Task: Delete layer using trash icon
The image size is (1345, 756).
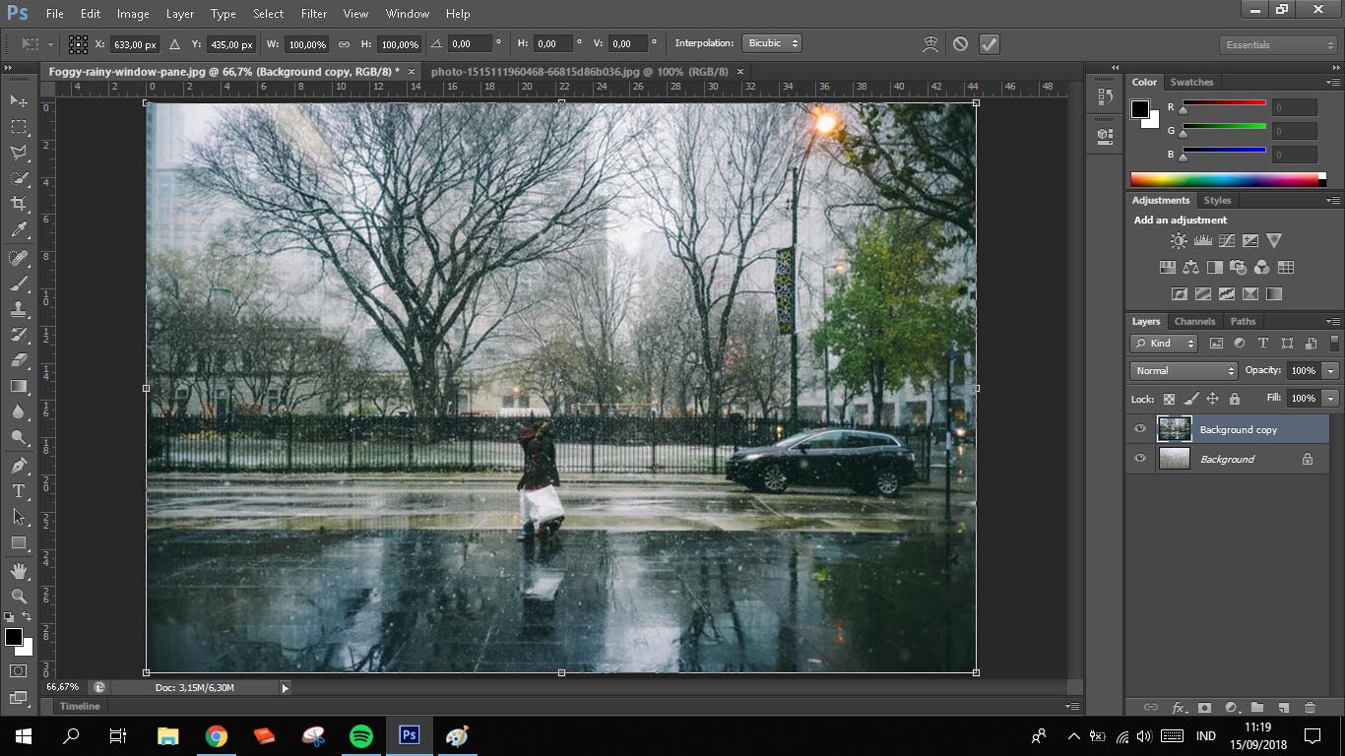Action: click(x=1310, y=708)
